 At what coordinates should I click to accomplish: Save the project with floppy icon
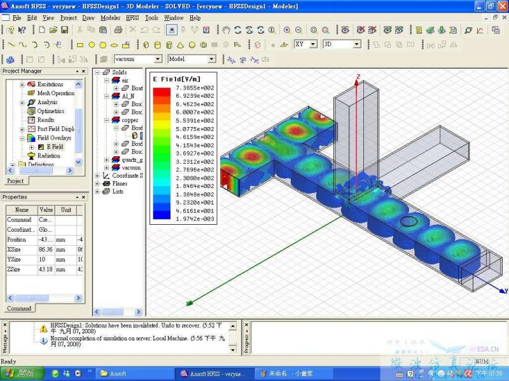pyautogui.click(x=65, y=30)
